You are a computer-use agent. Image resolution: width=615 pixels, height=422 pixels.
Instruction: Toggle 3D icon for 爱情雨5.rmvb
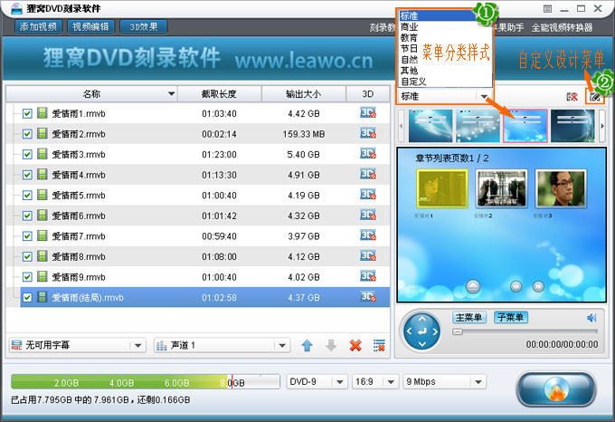point(368,195)
